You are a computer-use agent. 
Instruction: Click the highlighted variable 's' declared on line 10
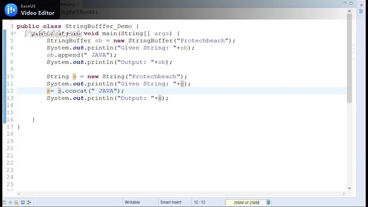pos(74,76)
